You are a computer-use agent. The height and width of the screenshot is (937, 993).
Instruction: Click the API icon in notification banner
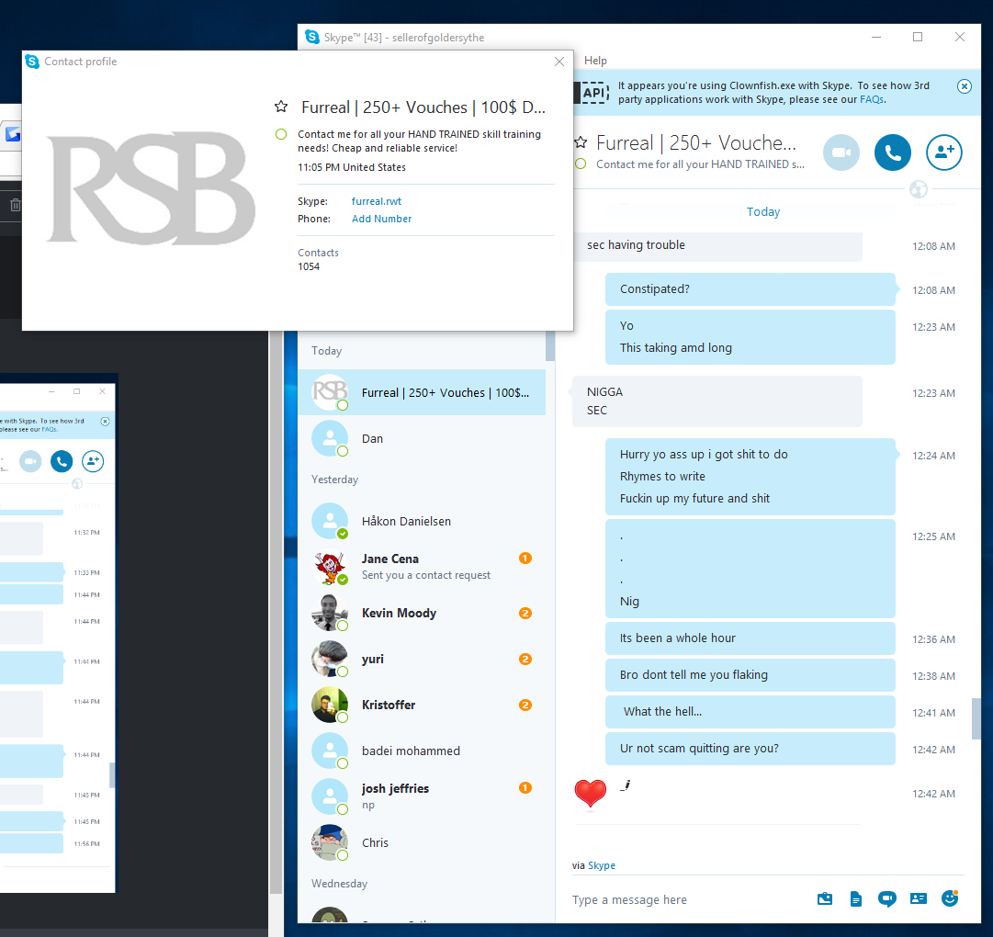tap(593, 93)
